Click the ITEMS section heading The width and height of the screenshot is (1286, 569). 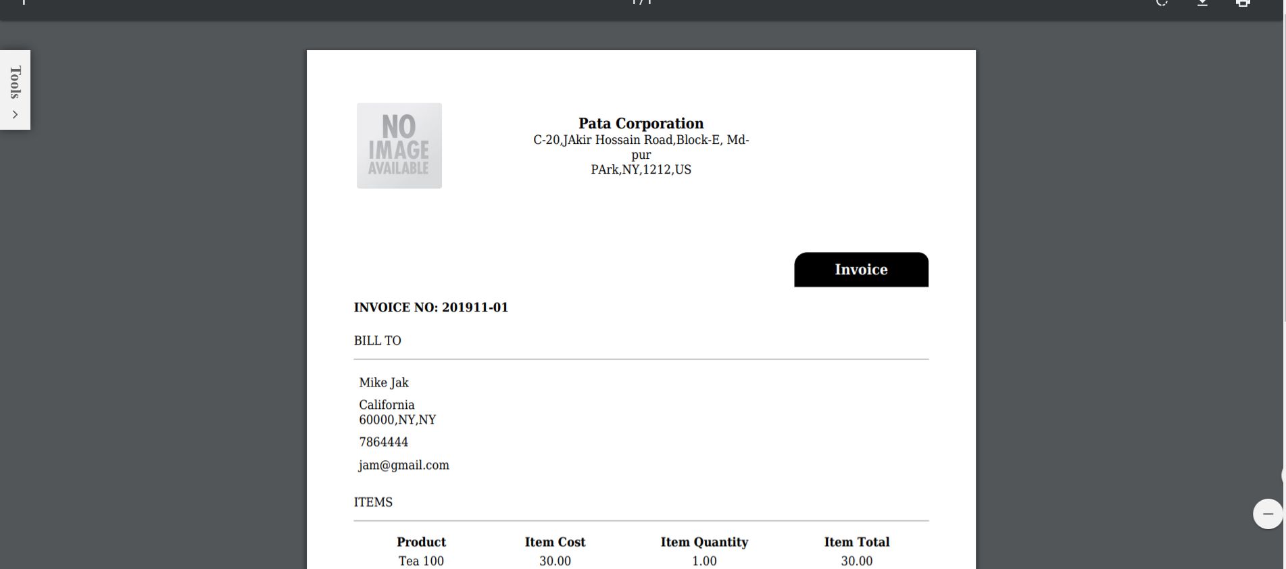coord(373,502)
